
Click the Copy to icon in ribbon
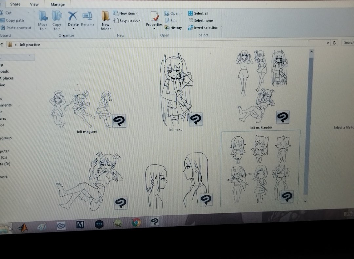coord(57,16)
